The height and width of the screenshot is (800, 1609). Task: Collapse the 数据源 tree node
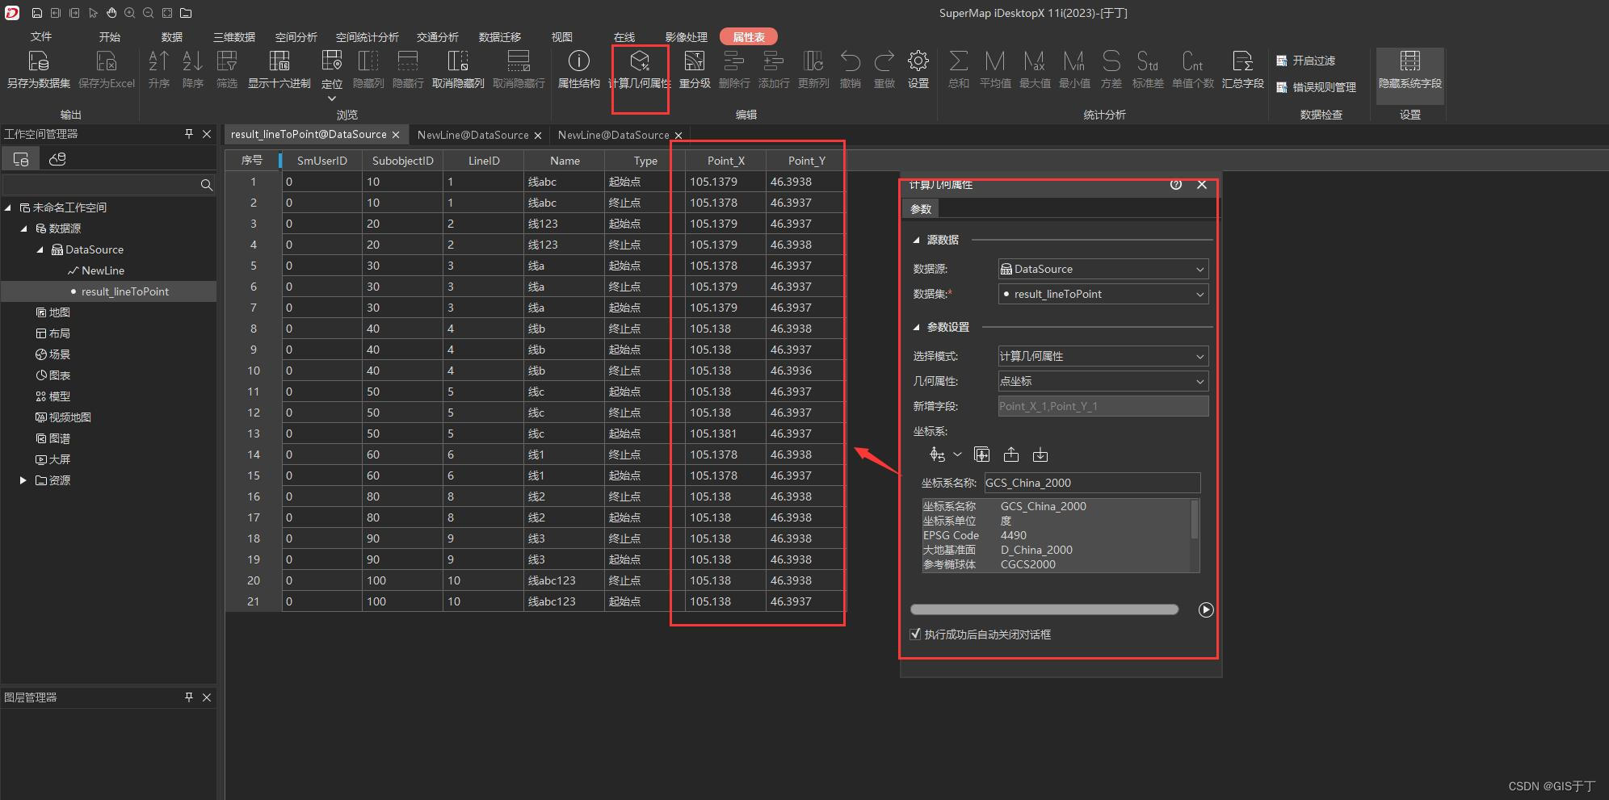23,228
